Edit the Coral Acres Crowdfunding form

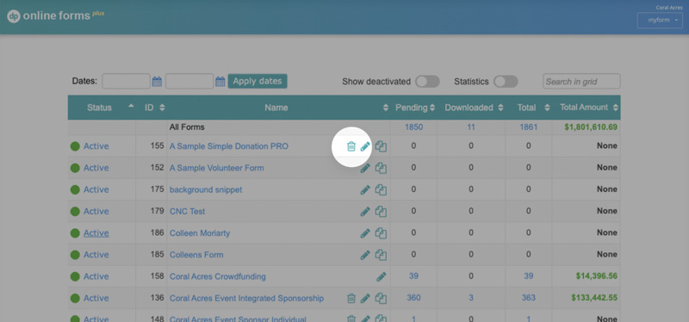[x=382, y=276]
